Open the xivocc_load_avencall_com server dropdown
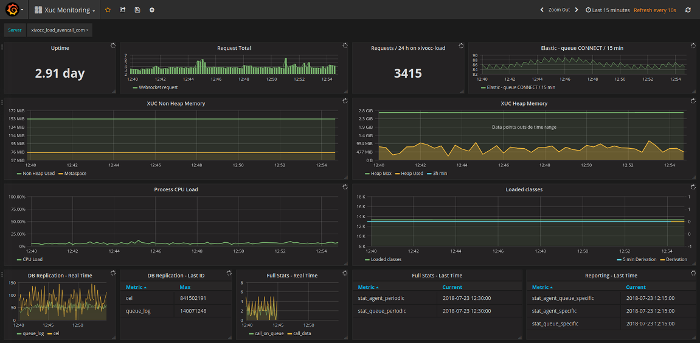Viewport: 700px width, 343px height. [x=60, y=30]
